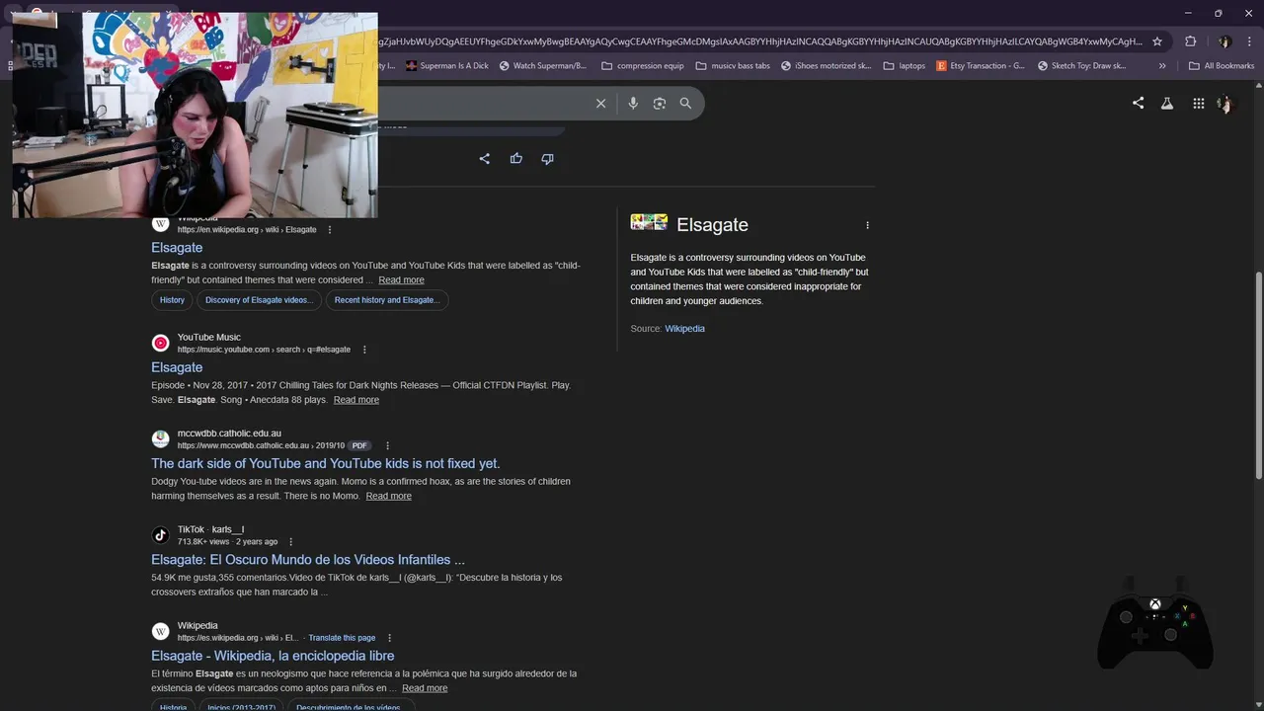The width and height of the screenshot is (1264, 711).
Task: Bookmark this page with the star icon
Action: click(1157, 41)
